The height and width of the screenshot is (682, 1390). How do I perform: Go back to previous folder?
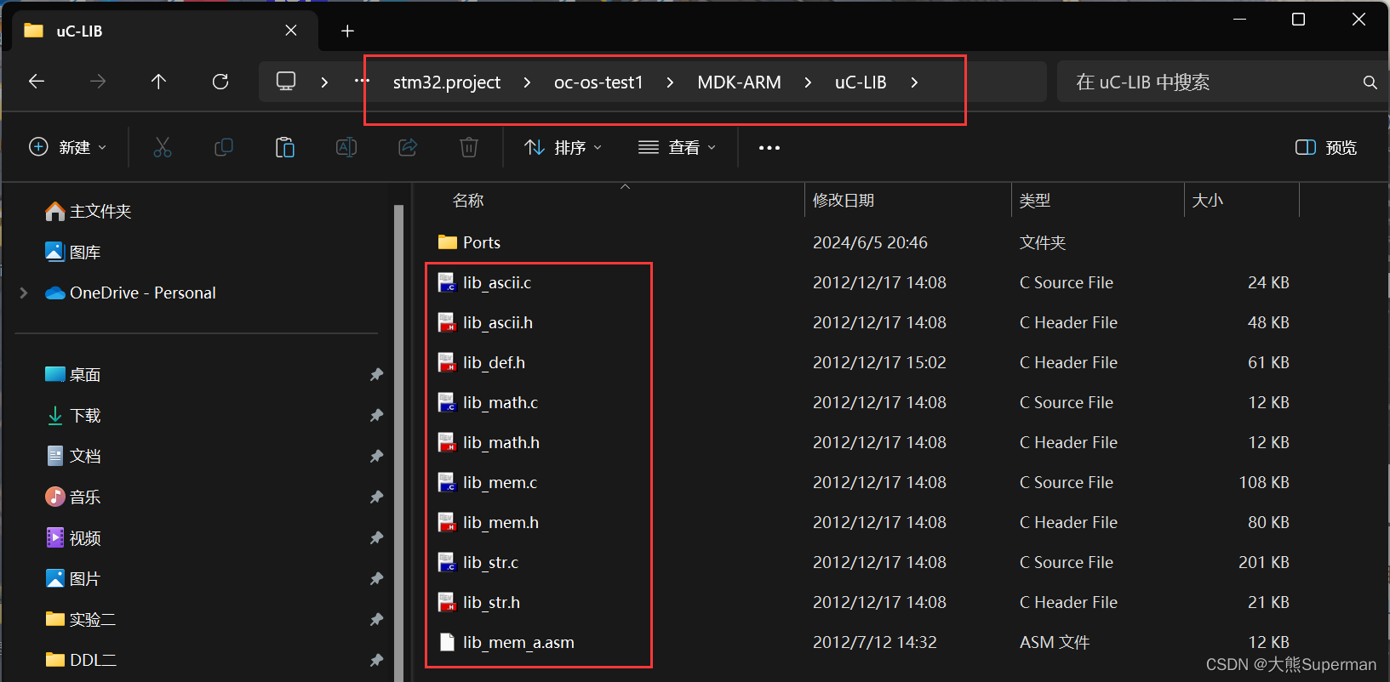click(37, 82)
